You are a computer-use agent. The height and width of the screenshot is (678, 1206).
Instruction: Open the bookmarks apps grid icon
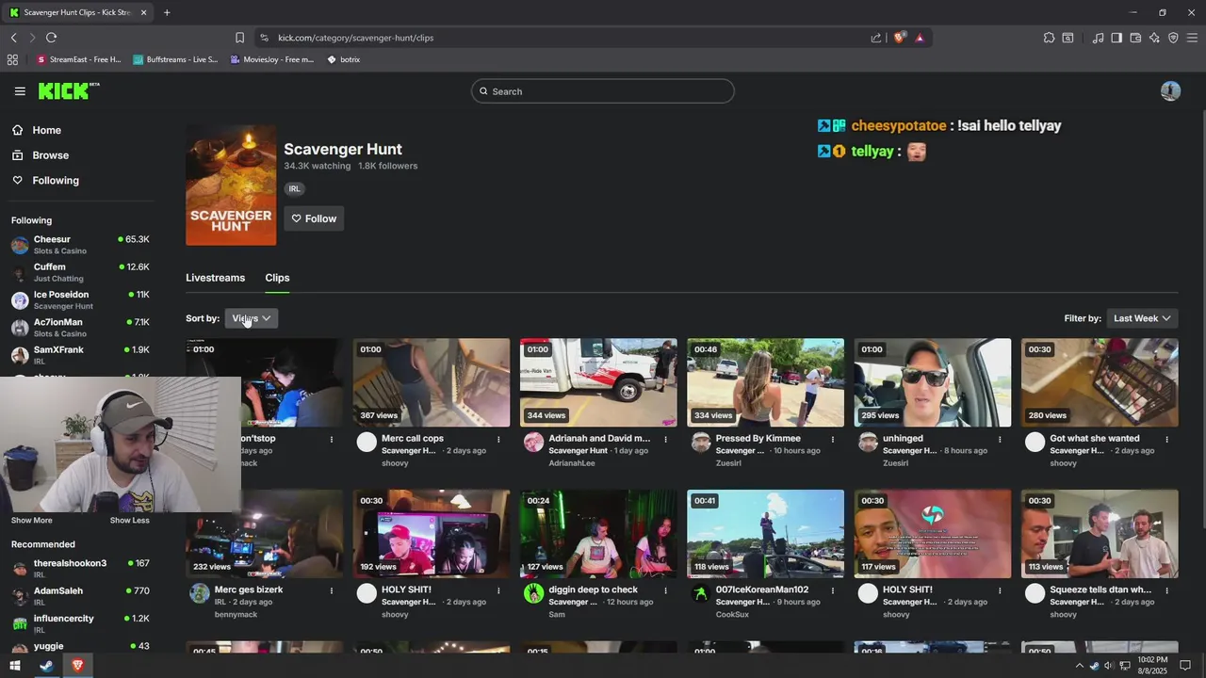pyautogui.click(x=12, y=59)
